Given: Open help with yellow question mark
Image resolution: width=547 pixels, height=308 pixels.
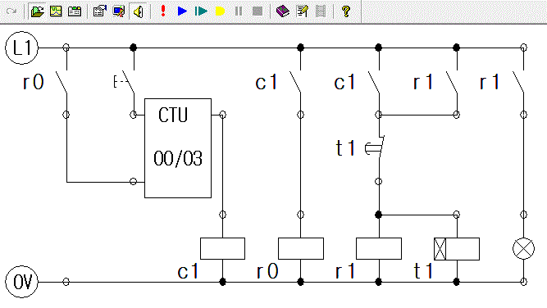Looking at the screenshot, I should click(x=346, y=11).
